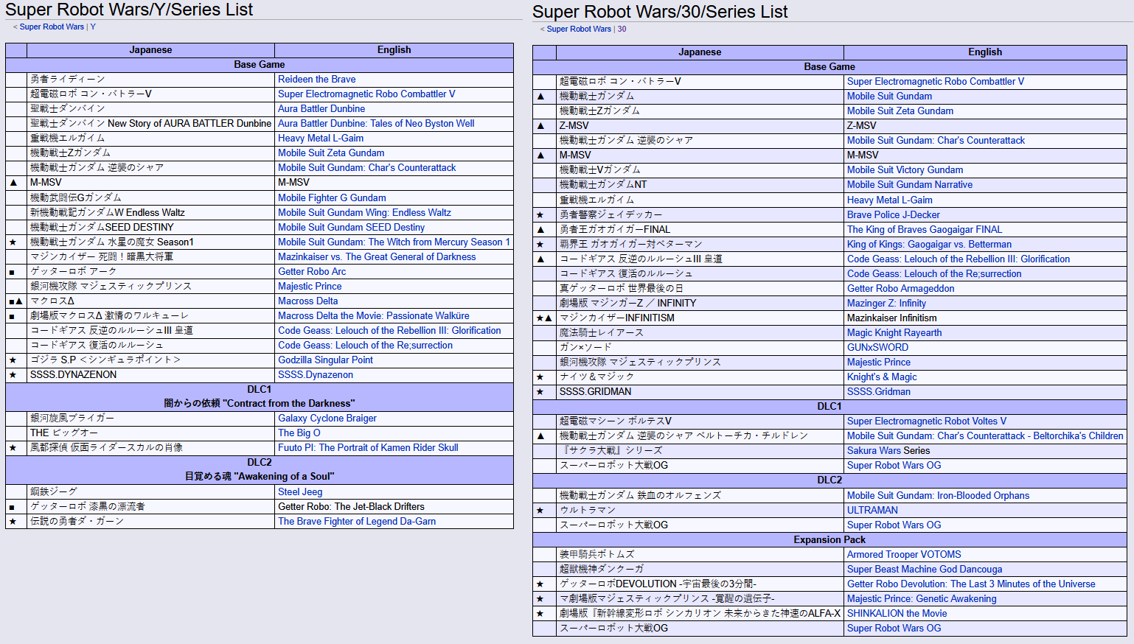
Task: Open Super Electromagnetic Robot Voltes V link
Action: [927, 421]
